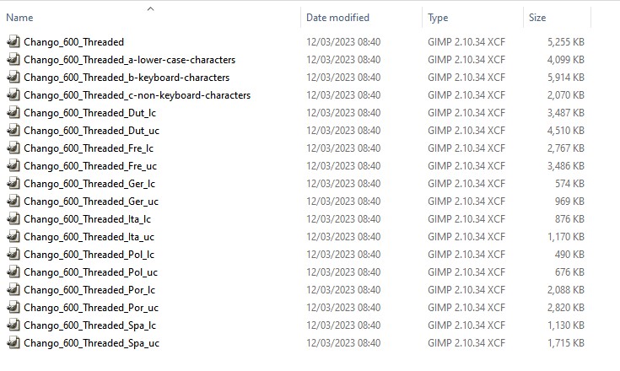Click the 4,510 KB size value
Viewport: 620px width, 371px height.
point(566,131)
